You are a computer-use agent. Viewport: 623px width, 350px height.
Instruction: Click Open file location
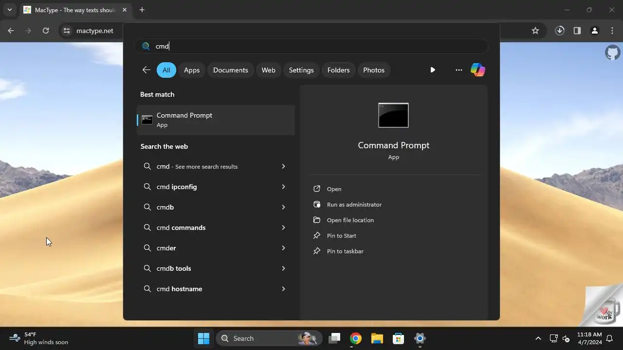(x=350, y=220)
